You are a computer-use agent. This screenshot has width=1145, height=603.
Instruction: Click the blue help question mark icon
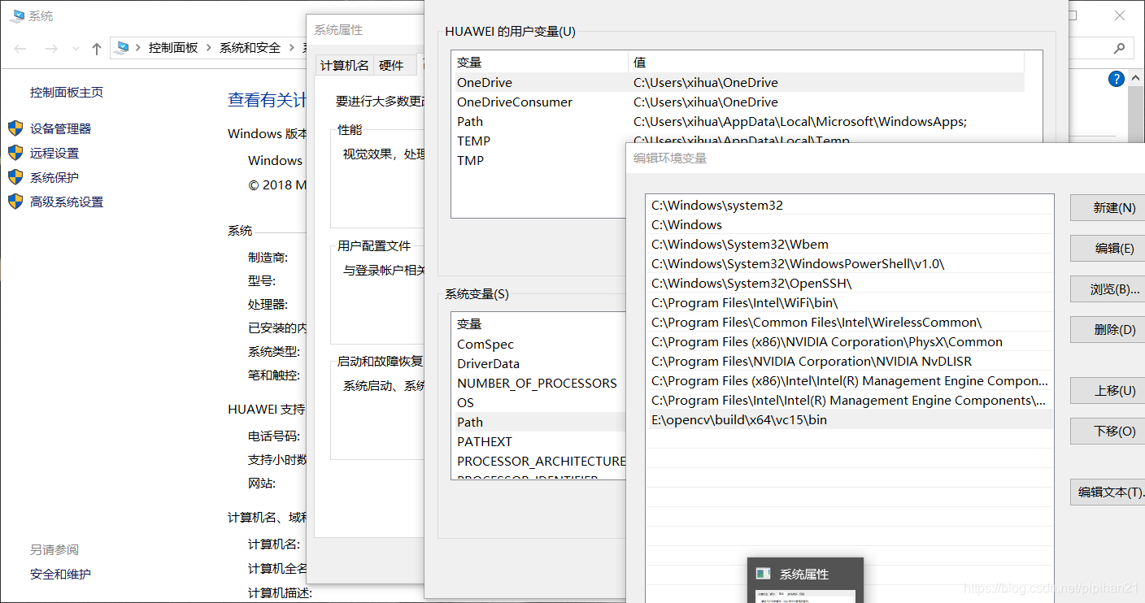(x=1117, y=79)
